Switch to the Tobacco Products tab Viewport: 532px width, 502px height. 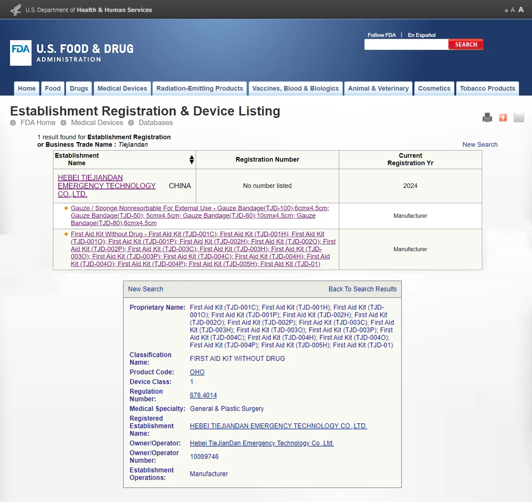(x=487, y=88)
